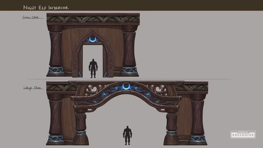Screen dimensions: 263x148
Task: Click the metal base of small door's right pillar
Action: coord(129,71)
